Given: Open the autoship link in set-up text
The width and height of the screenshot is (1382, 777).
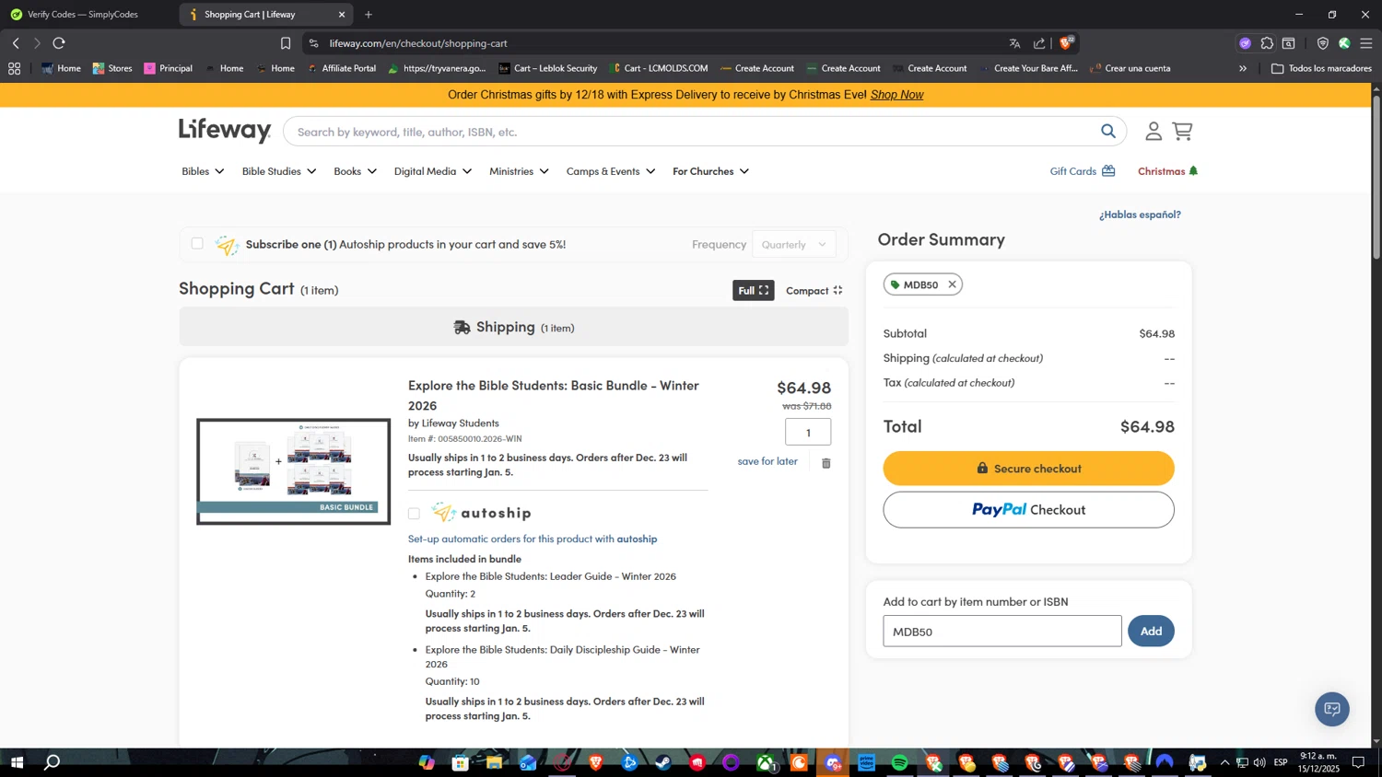Looking at the screenshot, I should 637,539.
